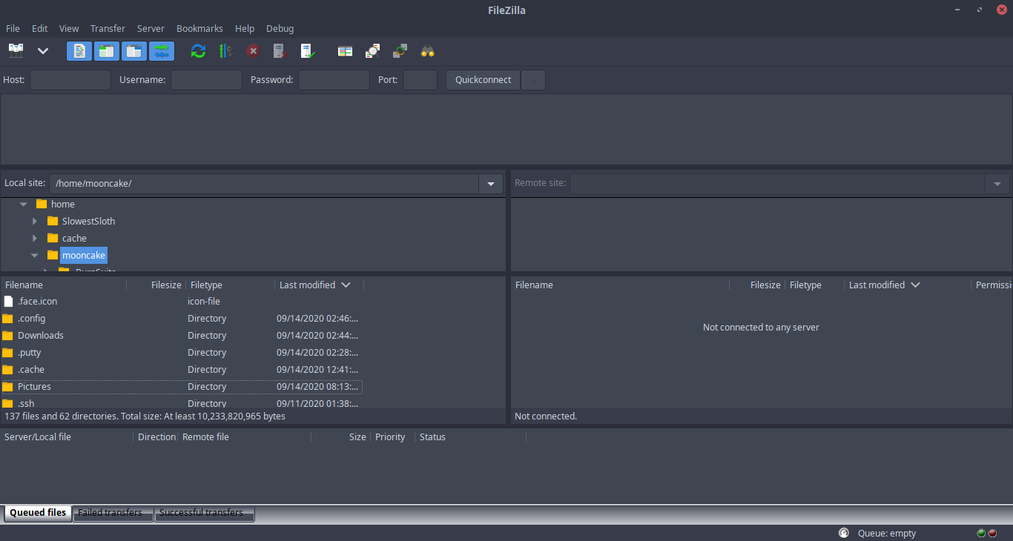Select the home folder in the tree
1013x541 pixels.
[63, 204]
